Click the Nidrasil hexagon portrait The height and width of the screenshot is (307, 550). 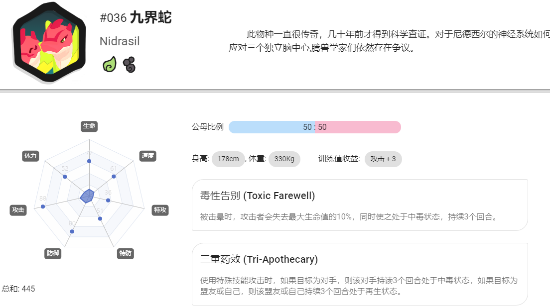pos(49,42)
